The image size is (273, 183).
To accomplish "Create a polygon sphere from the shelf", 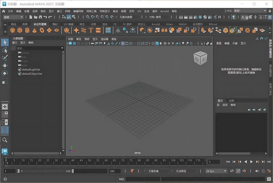I will point(12,30).
